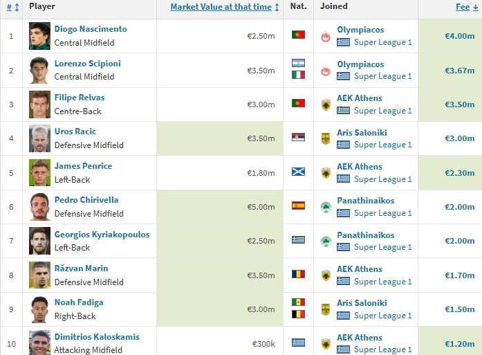Click Noah Fadiga's portrait thumbnail
This screenshot has width=482, height=355.
tap(39, 309)
